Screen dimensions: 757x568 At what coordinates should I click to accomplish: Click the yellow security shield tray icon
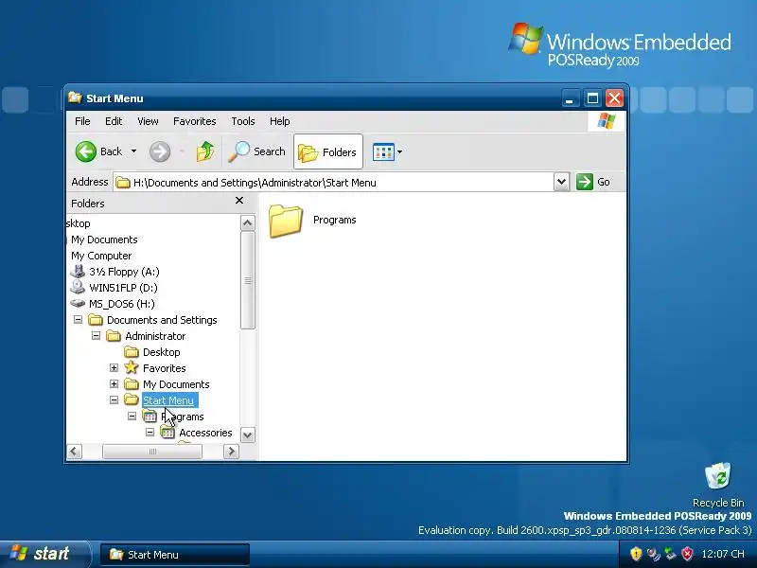(636, 554)
